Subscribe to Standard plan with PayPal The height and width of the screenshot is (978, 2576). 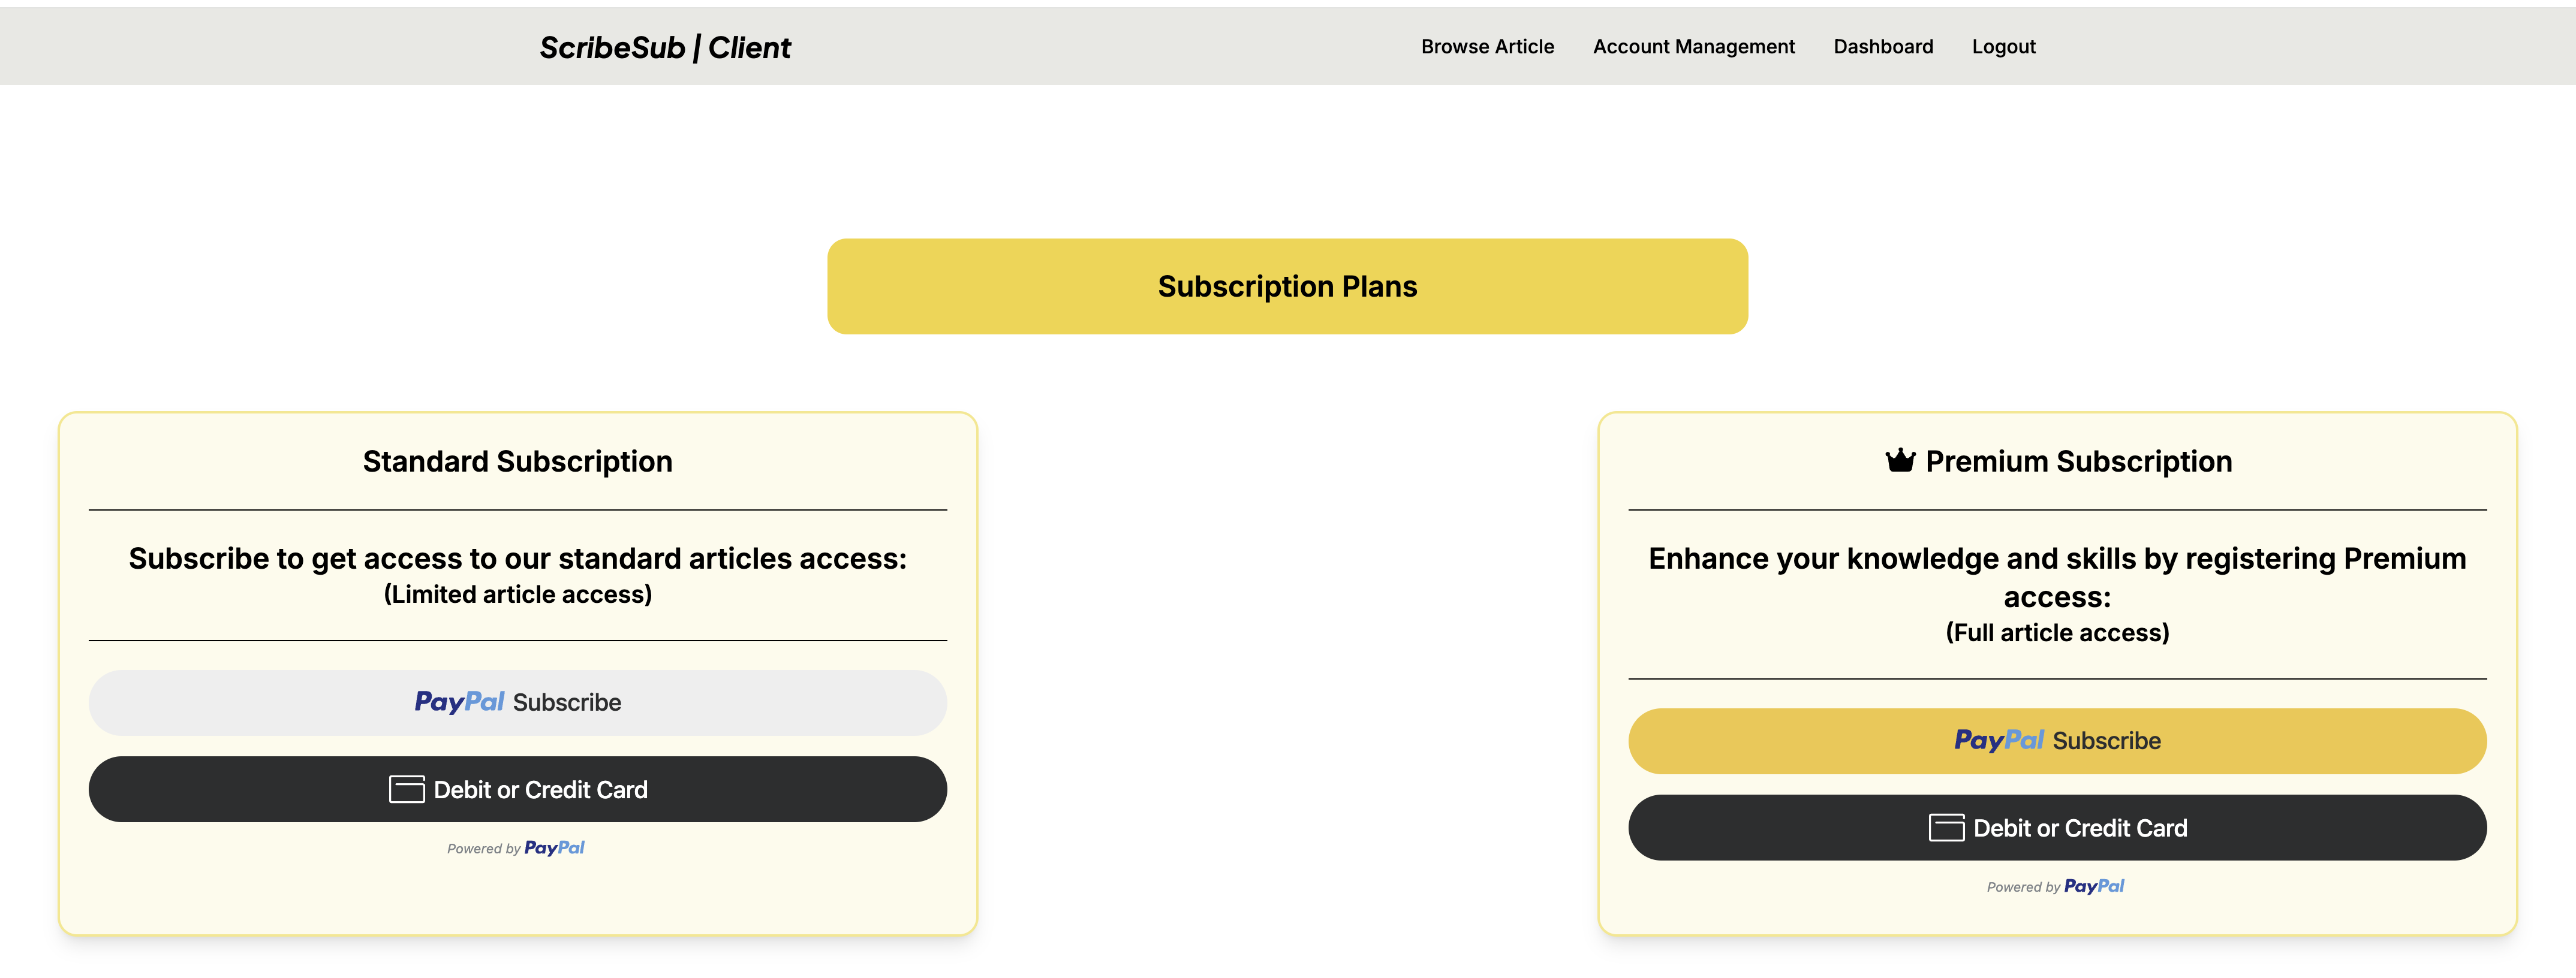click(518, 702)
